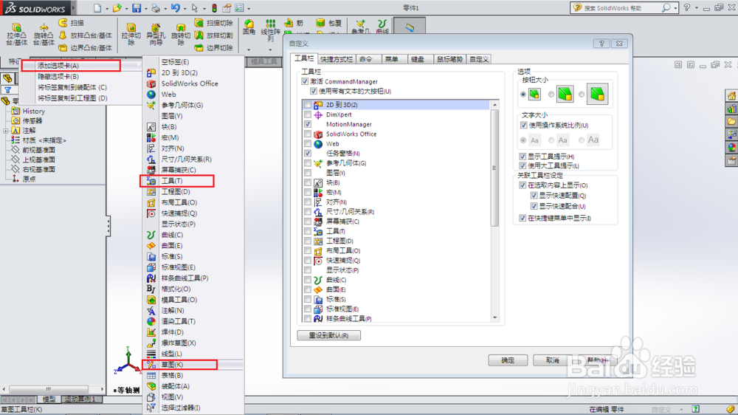This screenshot has height=415, width=738.
Task: Select the 边界凸台/基体 boundary boss tool
Action: (86, 47)
